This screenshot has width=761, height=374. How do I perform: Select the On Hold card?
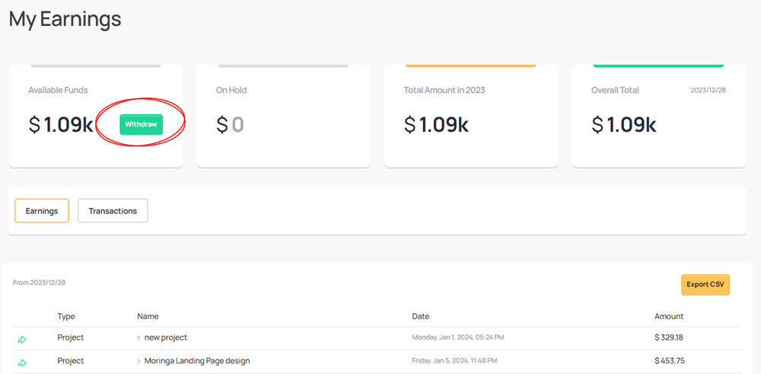(x=283, y=116)
